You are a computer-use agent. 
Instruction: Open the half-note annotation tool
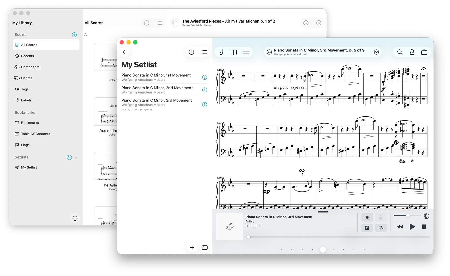(221, 52)
